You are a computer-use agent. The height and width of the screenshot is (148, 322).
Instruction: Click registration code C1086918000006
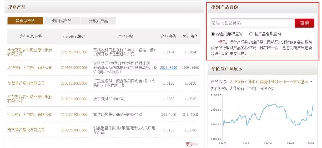pyautogui.click(x=74, y=130)
